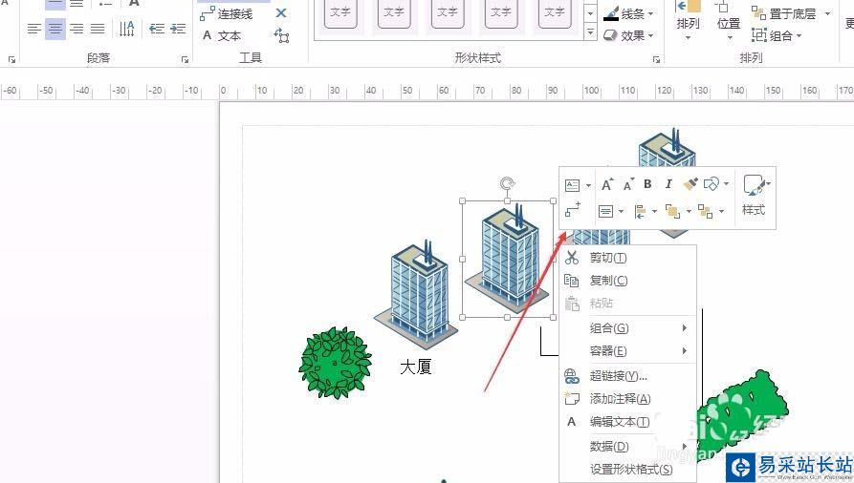Screen dimensions: 854x483
Task: Choose 设置形状格式(S) from context menu
Action: click(x=628, y=469)
